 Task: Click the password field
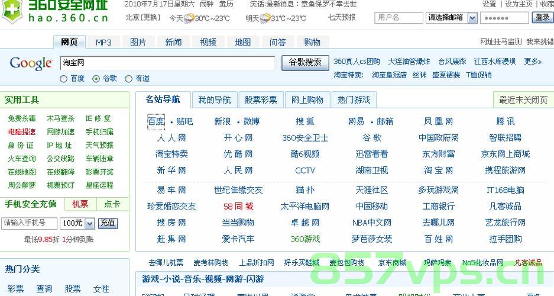pos(504,18)
